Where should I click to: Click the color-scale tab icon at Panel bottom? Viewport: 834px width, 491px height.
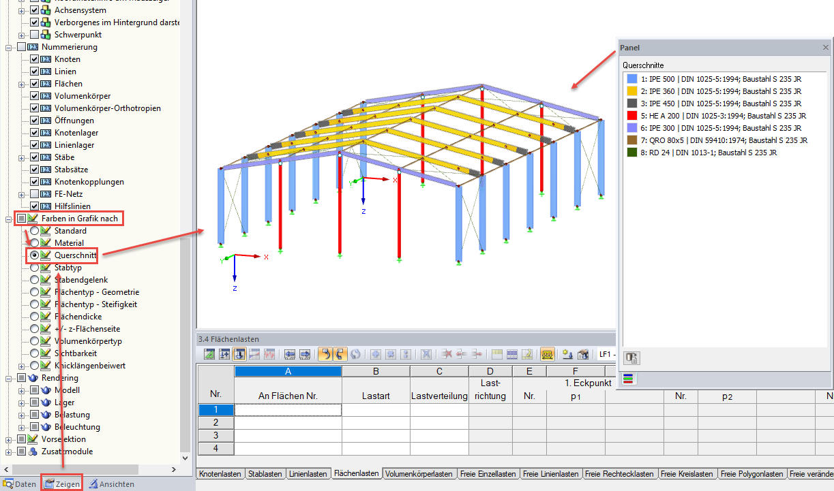coord(627,380)
